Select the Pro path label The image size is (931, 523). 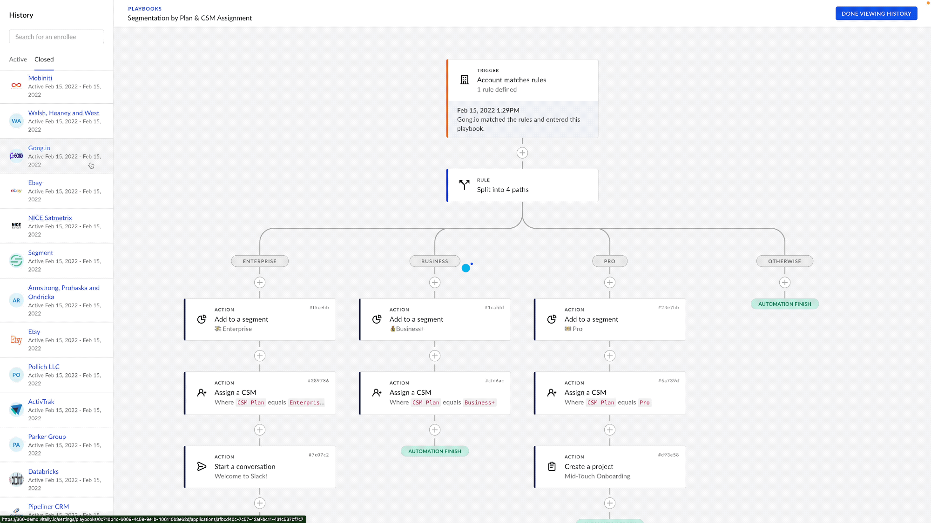tap(610, 261)
